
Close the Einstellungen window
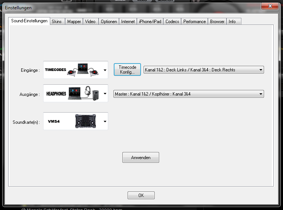270,6
